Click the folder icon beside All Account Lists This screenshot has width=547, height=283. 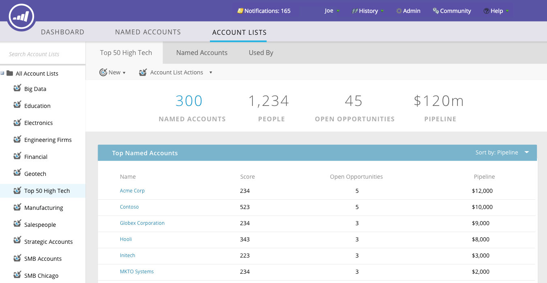pyautogui.click(x=9, y=73)
